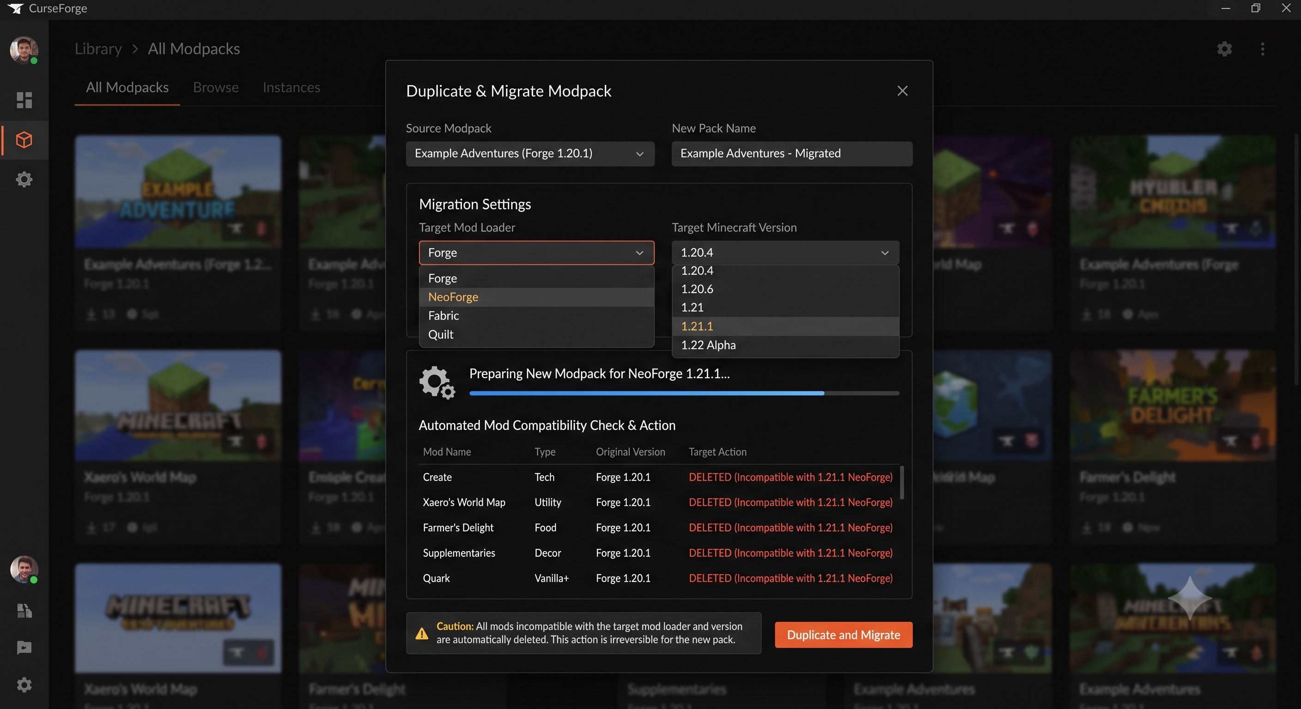Open the dashboard grid icon in the sidebar
The width and height of the screenshot is (1301, 709).
pos(24,100)
